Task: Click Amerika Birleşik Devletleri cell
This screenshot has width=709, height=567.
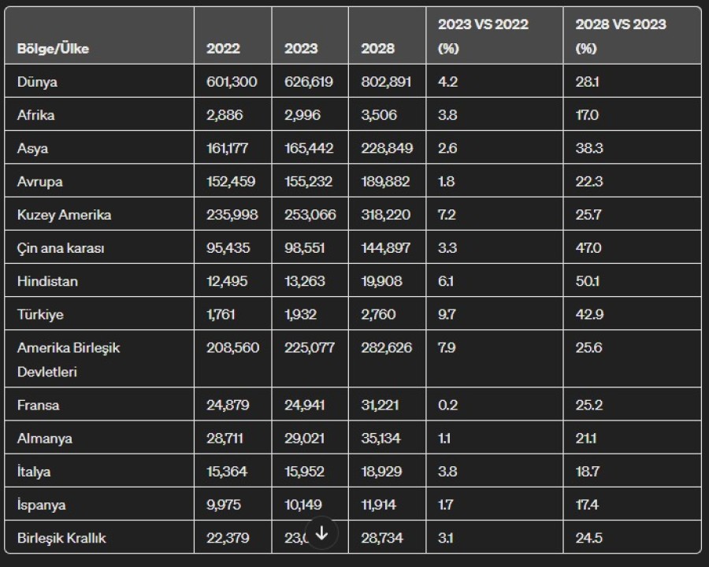Action: [69, 359]
